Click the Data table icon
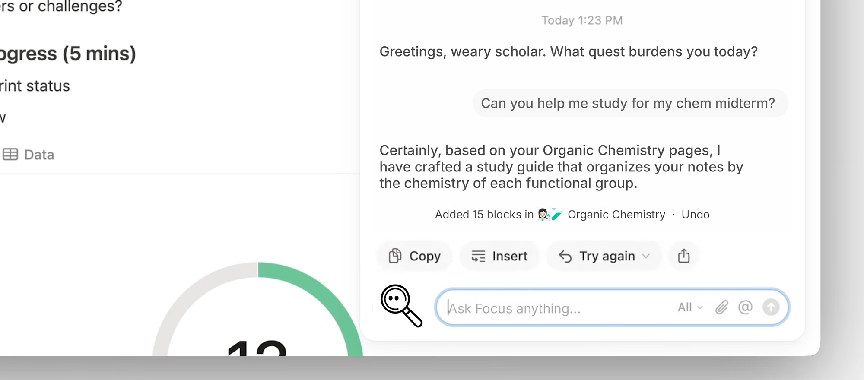The image size is (864, 380). [x=10, y=155]
